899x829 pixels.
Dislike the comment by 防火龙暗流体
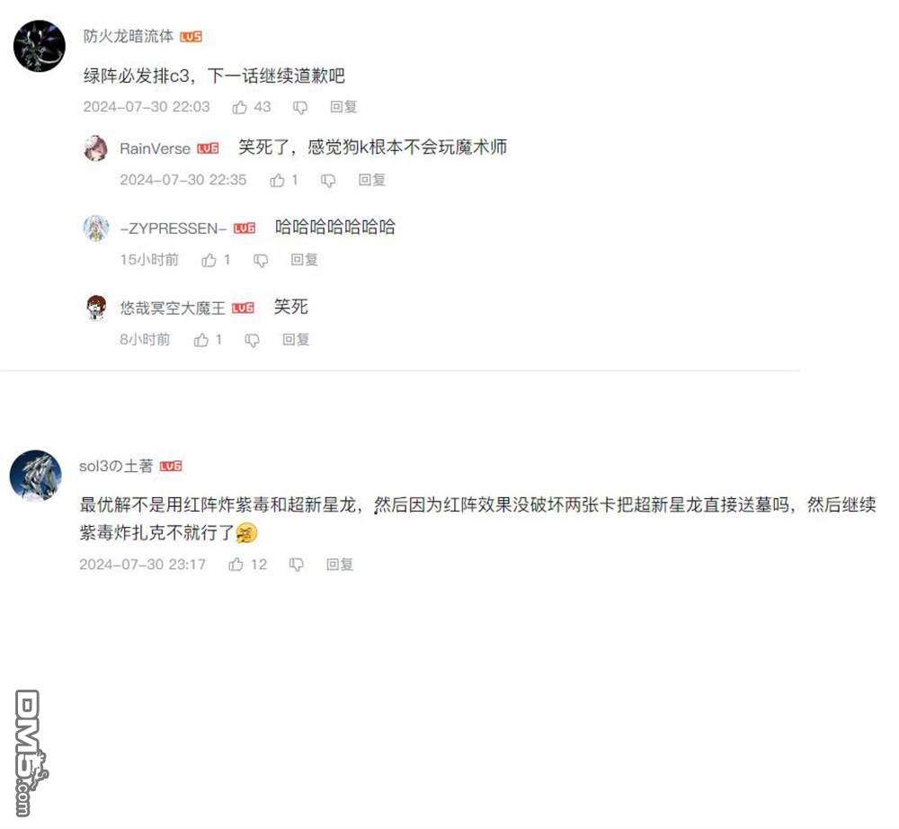(x=300, y=108)
